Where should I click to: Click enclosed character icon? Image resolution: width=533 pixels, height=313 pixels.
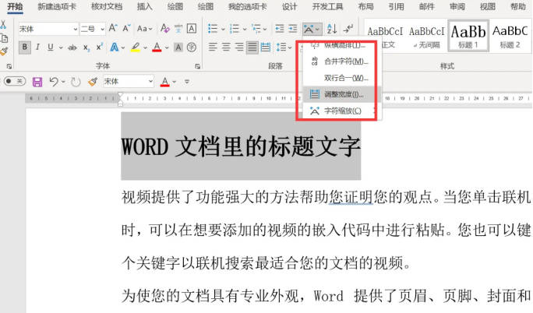(x=192, y=47)
